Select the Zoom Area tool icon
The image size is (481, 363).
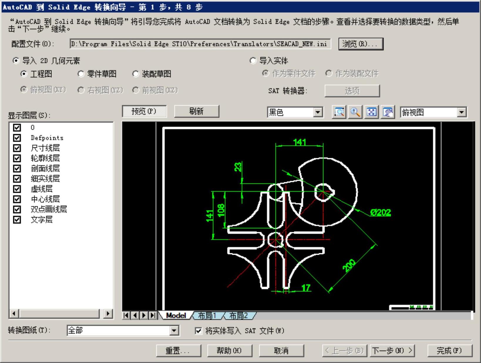[339, 112]
